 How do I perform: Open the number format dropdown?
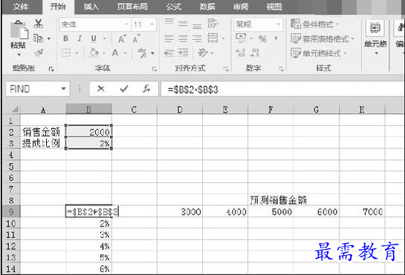[x=279, y=24]
